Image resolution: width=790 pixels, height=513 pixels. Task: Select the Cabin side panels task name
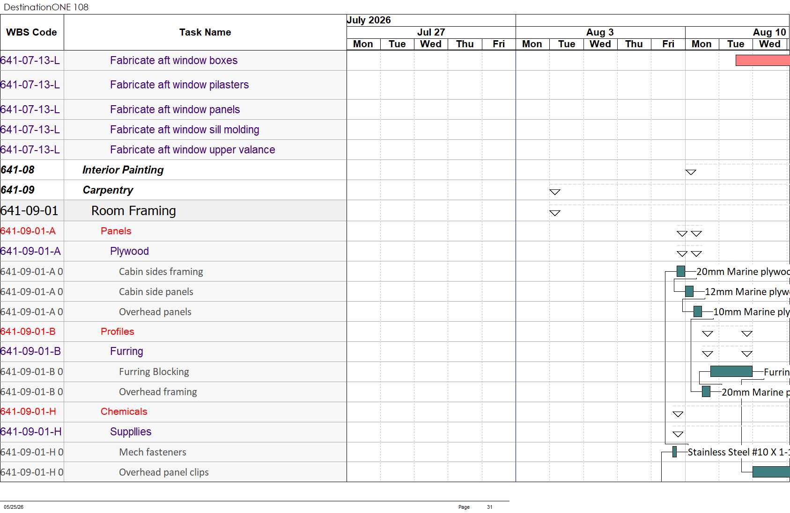click(156, 292)
